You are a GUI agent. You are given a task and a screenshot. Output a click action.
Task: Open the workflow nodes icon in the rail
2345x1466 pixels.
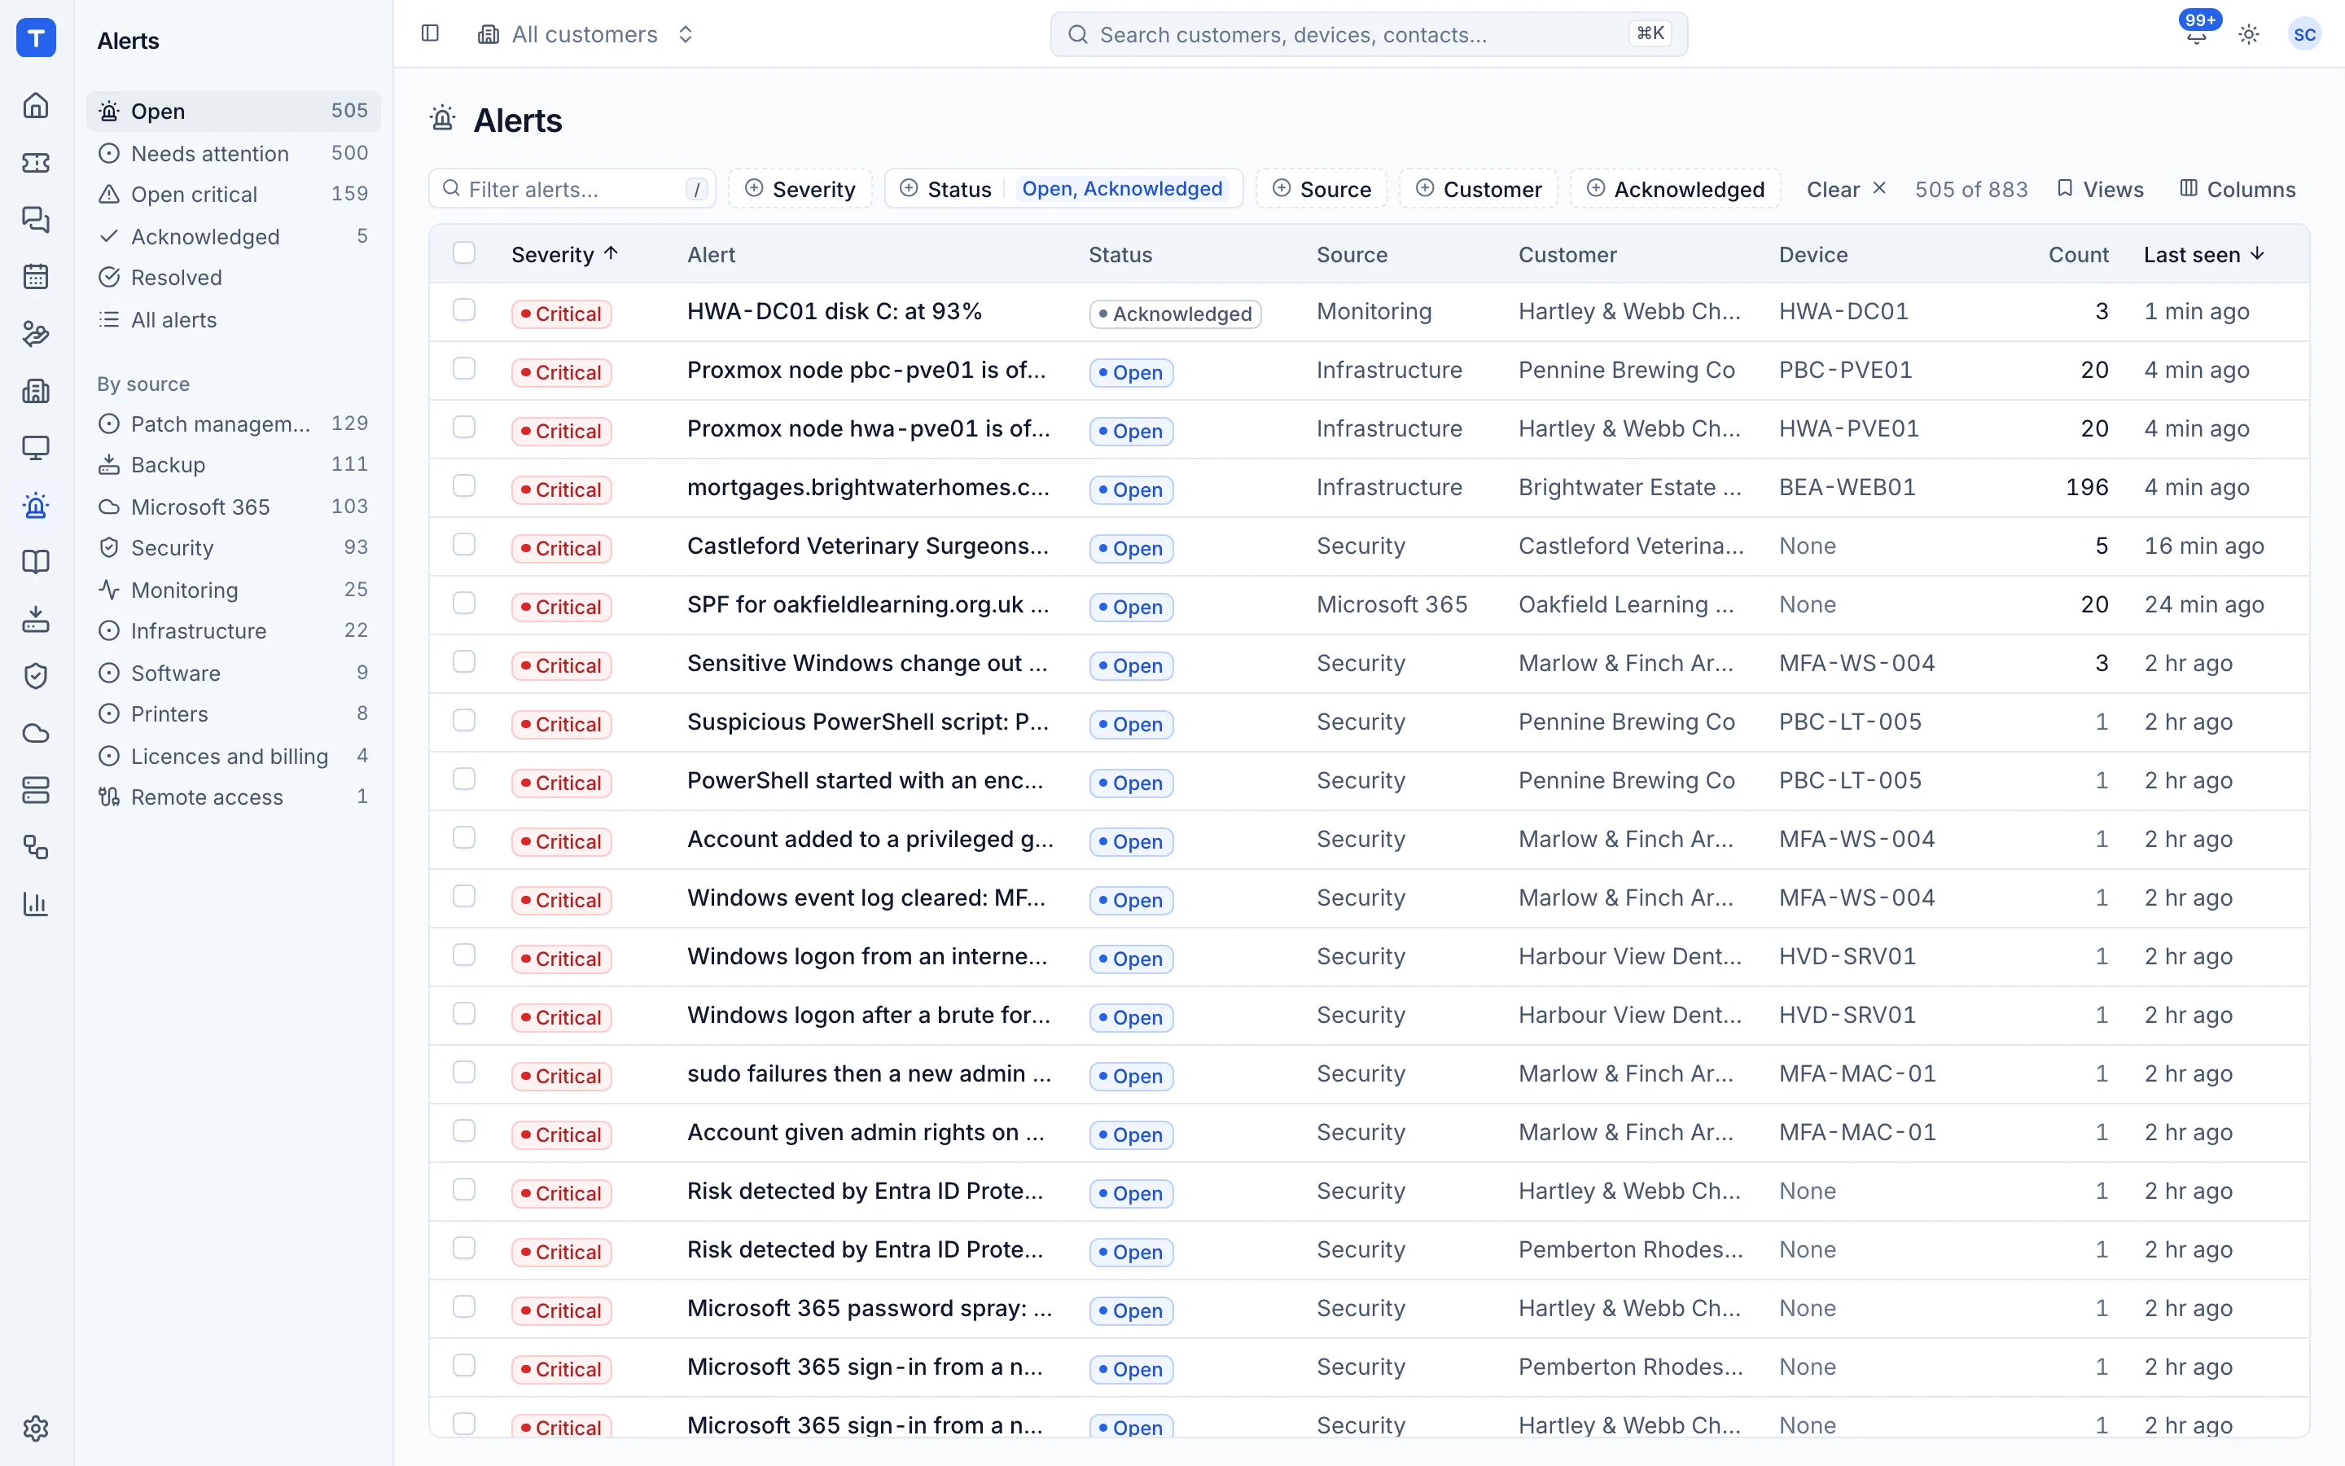tap(36, 847)
